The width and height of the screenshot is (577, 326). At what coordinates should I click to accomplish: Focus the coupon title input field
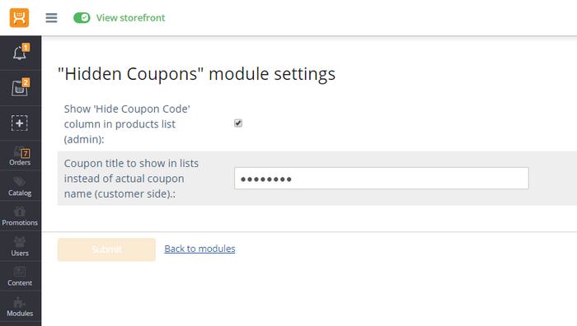pos(381,179)
